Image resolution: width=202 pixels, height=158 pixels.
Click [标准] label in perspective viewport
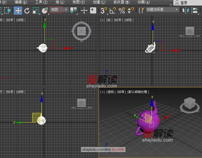pyautogui.click(x=121, y=92)
